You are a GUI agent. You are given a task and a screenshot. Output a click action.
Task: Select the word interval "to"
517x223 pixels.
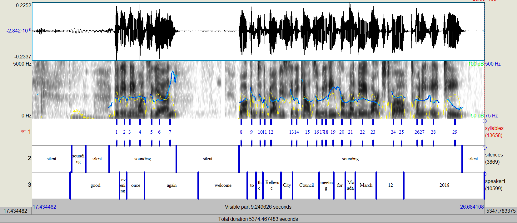click(252, 185)
